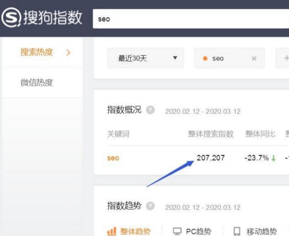The image size is (289, 236).
Task: Click the monitor icon for PC趋势
Action: tap(177, 231)
